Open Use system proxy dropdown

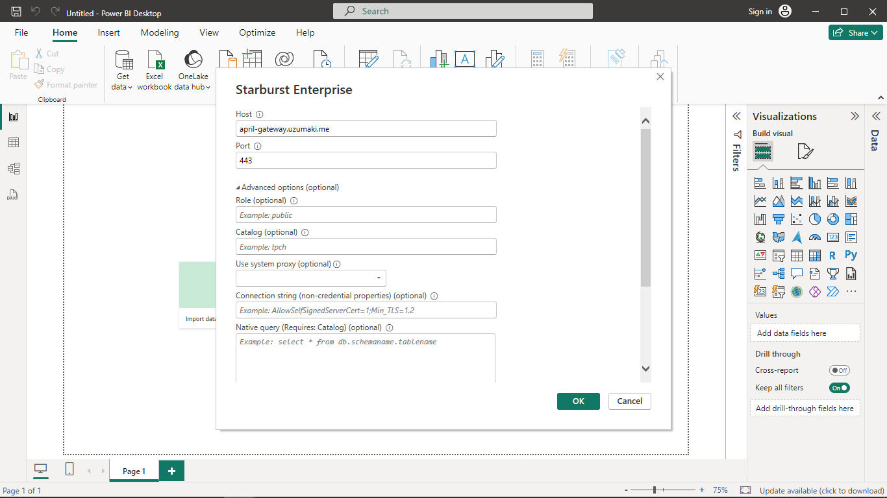pos(311,278)
